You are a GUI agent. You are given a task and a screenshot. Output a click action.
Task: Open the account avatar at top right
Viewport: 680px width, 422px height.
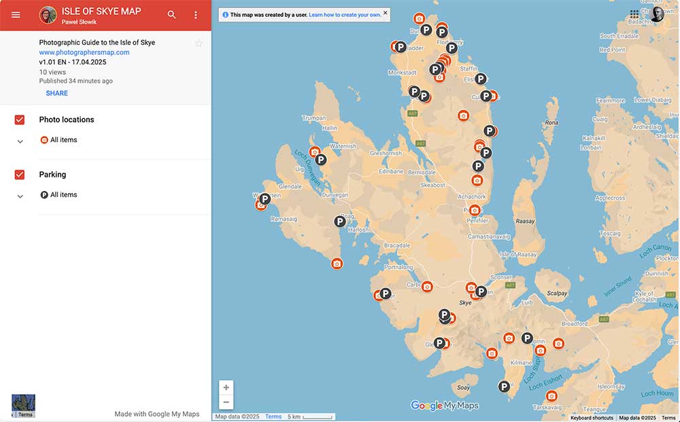click(x=658, y=14)
